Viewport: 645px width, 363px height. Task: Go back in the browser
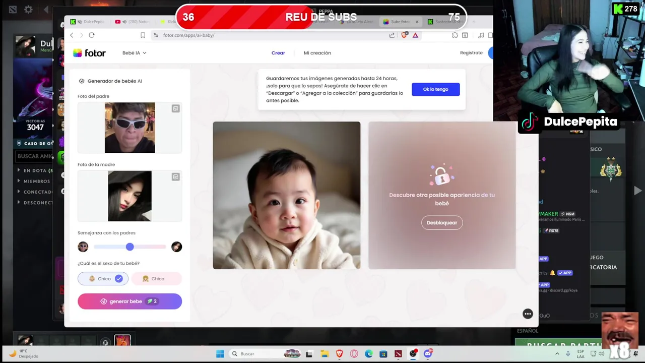pos(72,35)
